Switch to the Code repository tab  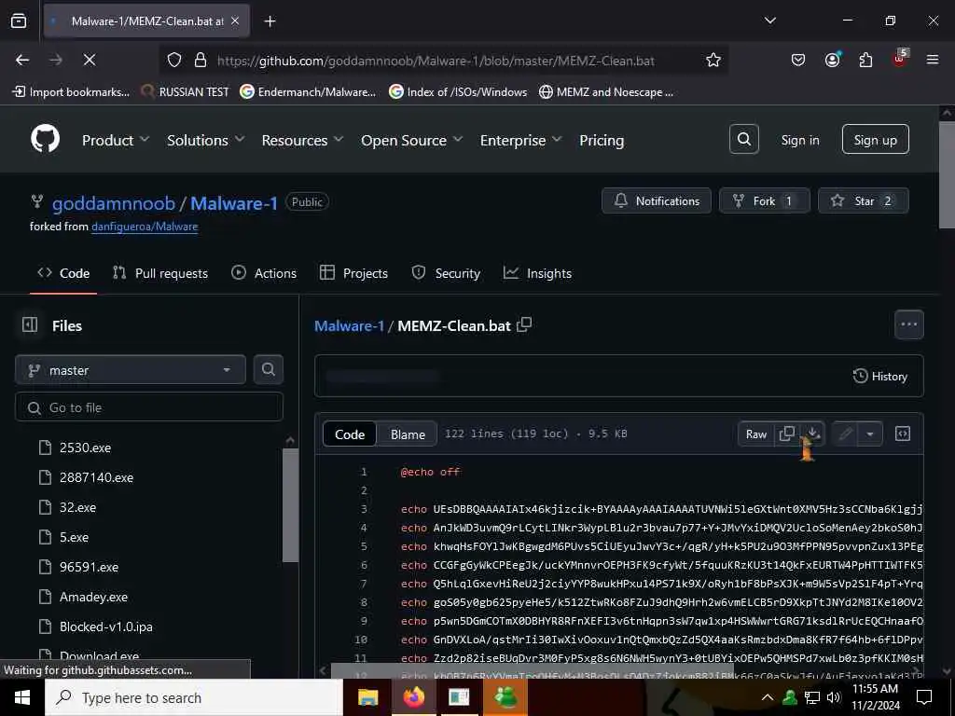(63, 273)
